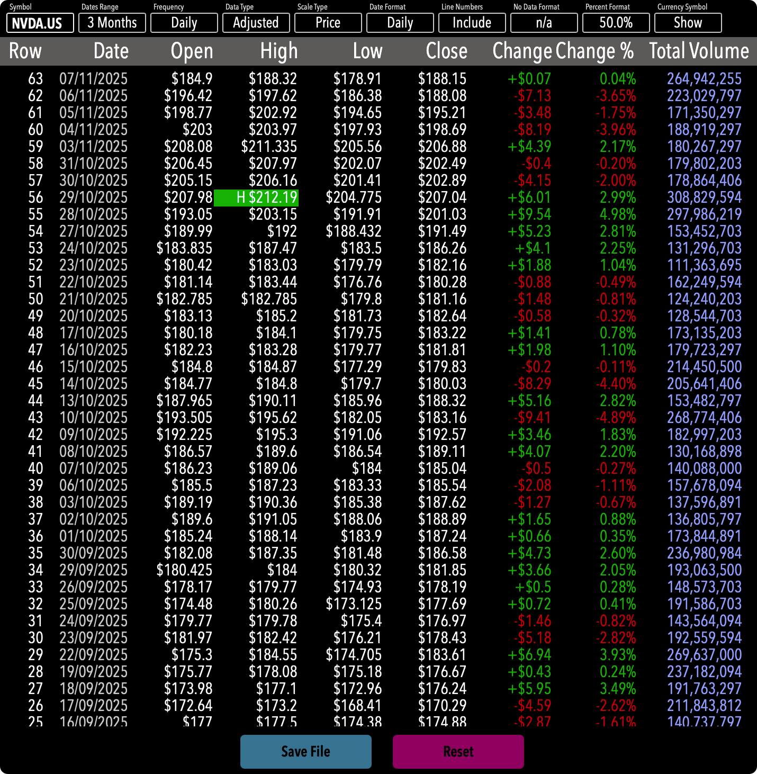This screenshot has width=757, height=774.
Task: Open the Scale Type Price selector
Action: pos(328,23)
